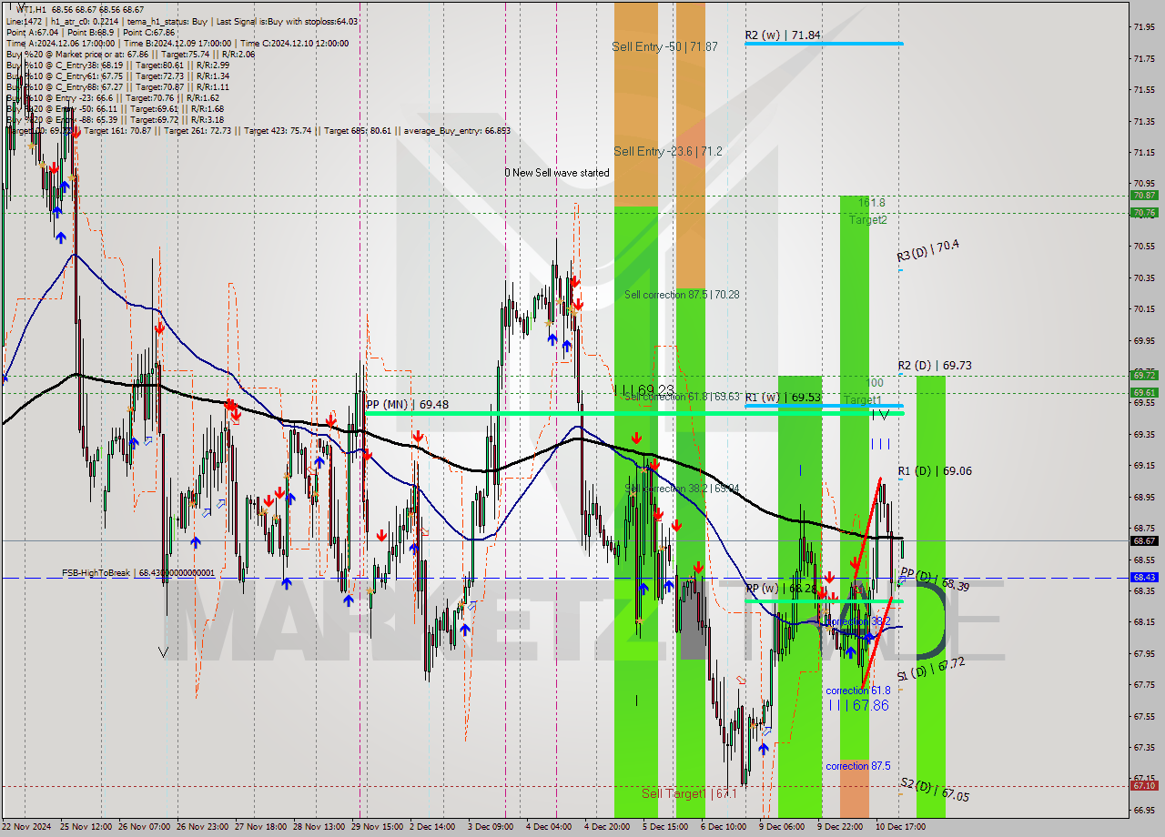Click the red 67.10 price tag on the axis
Viewport: 1165px width, 837px height.
pos(1144,785)
